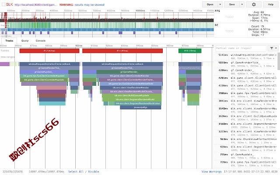Click the Select All link
280x175 pixels.
point(76,171)
